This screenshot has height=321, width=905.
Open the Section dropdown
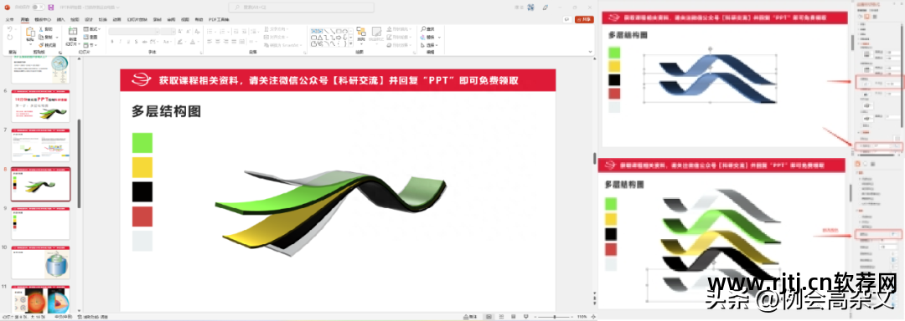click(x=90, y=45)
